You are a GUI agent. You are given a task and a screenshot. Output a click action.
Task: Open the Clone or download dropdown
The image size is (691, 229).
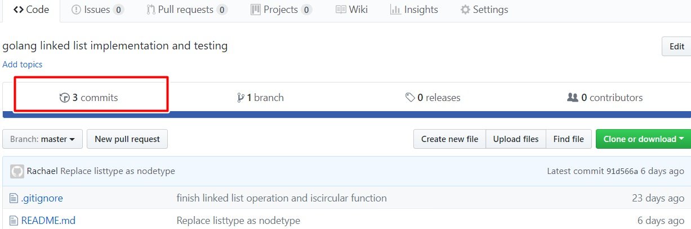(643, 139)
